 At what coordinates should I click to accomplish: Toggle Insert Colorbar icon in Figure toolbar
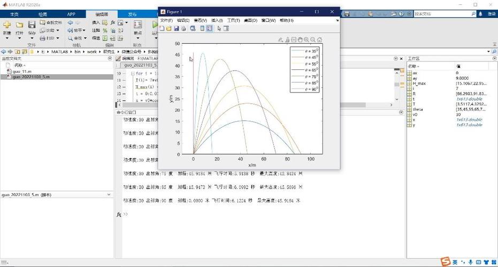202,28
